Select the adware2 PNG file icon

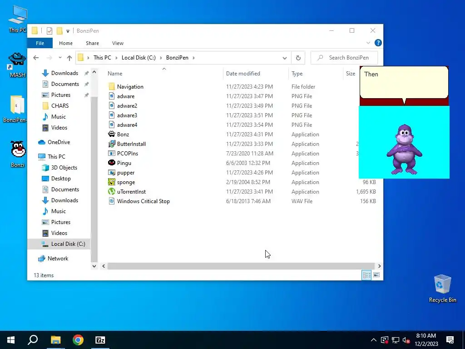pyautogui.click(x=112, y=105)
